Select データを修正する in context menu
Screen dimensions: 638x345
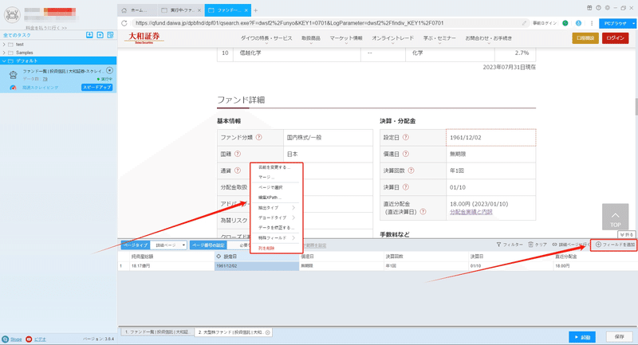tap(276, 228)
